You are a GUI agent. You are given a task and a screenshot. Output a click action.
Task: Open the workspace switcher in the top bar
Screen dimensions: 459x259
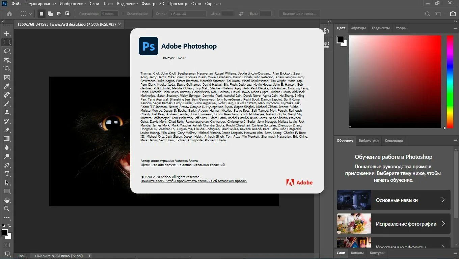pyautogui.click(x=438, y=14)
